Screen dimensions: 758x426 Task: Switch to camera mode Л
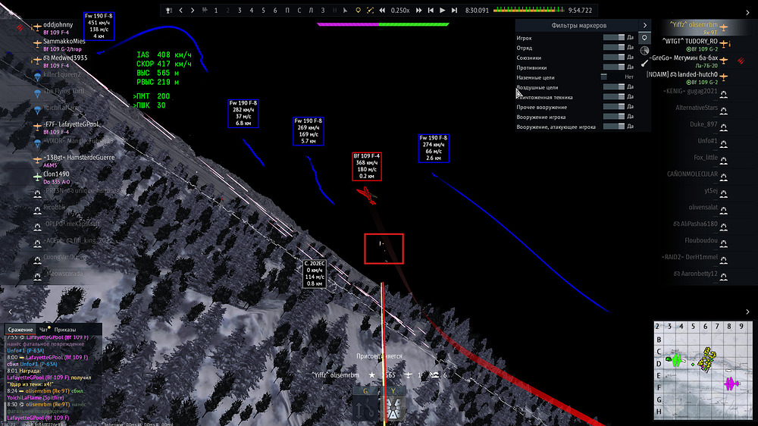coord(311,10)
